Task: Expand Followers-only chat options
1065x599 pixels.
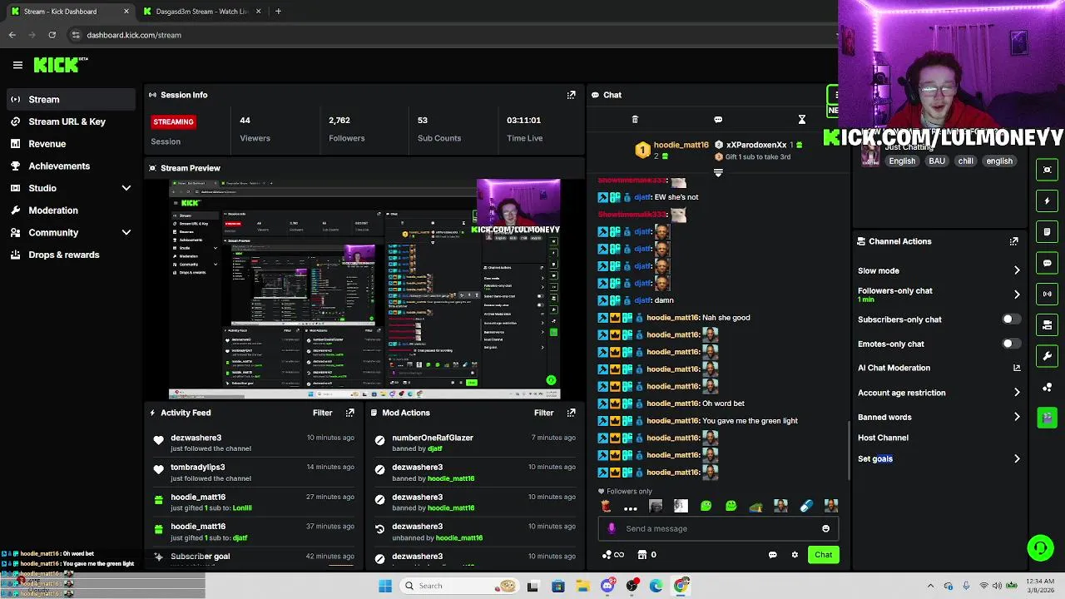Action: (x=1016, y=295)
